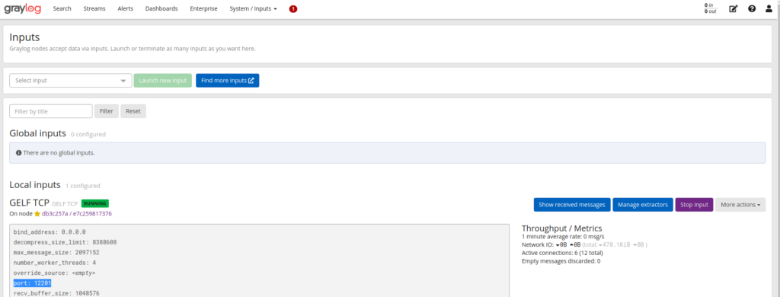The image size is (780, 297).
Task: Click number_worker_threads: 4 line
Action: (55, 263)
